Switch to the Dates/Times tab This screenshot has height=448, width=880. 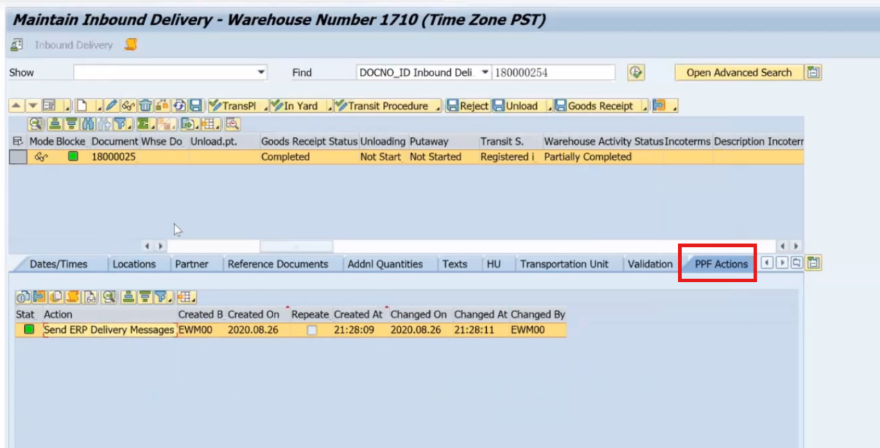[x=58, y=264]
